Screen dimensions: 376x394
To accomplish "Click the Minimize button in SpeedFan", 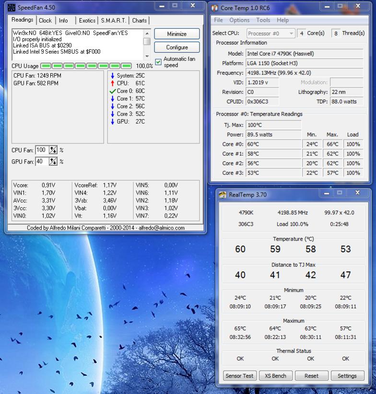I will pos(176,34).
